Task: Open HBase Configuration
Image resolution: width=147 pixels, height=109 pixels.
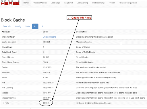Action: (x=128, y=3)
